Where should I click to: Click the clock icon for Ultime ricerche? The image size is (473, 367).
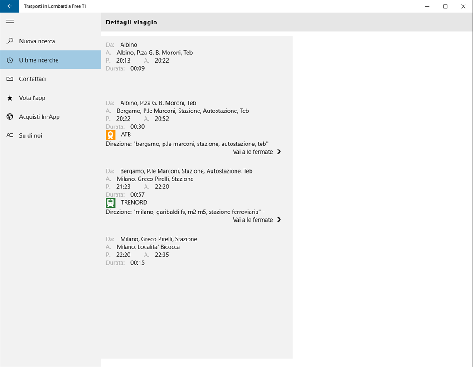pyautogui.click(x=10, y=60)
